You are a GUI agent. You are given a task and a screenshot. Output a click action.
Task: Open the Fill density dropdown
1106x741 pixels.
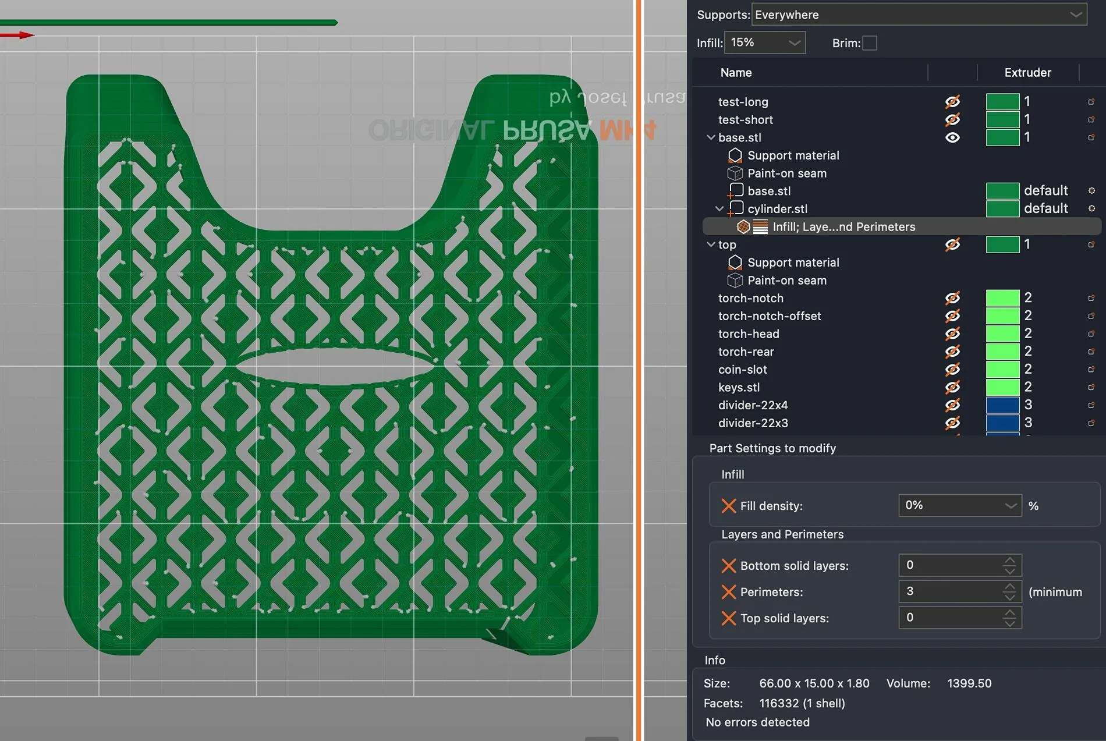960,505
